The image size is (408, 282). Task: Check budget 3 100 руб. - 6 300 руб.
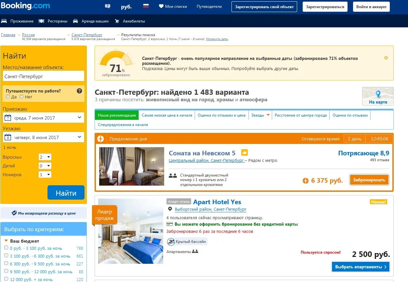pos(6,256)
